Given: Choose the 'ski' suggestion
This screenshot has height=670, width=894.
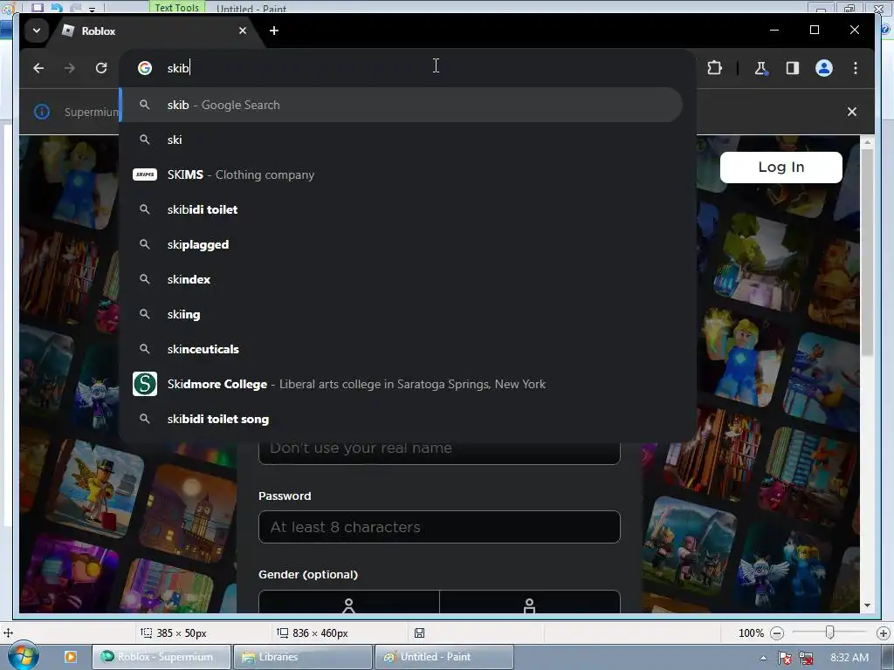Looking at the screenshot, I should [401, 140].
